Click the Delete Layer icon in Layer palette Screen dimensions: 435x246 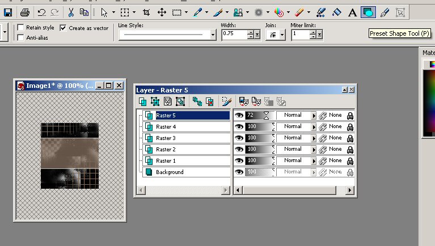209,101
